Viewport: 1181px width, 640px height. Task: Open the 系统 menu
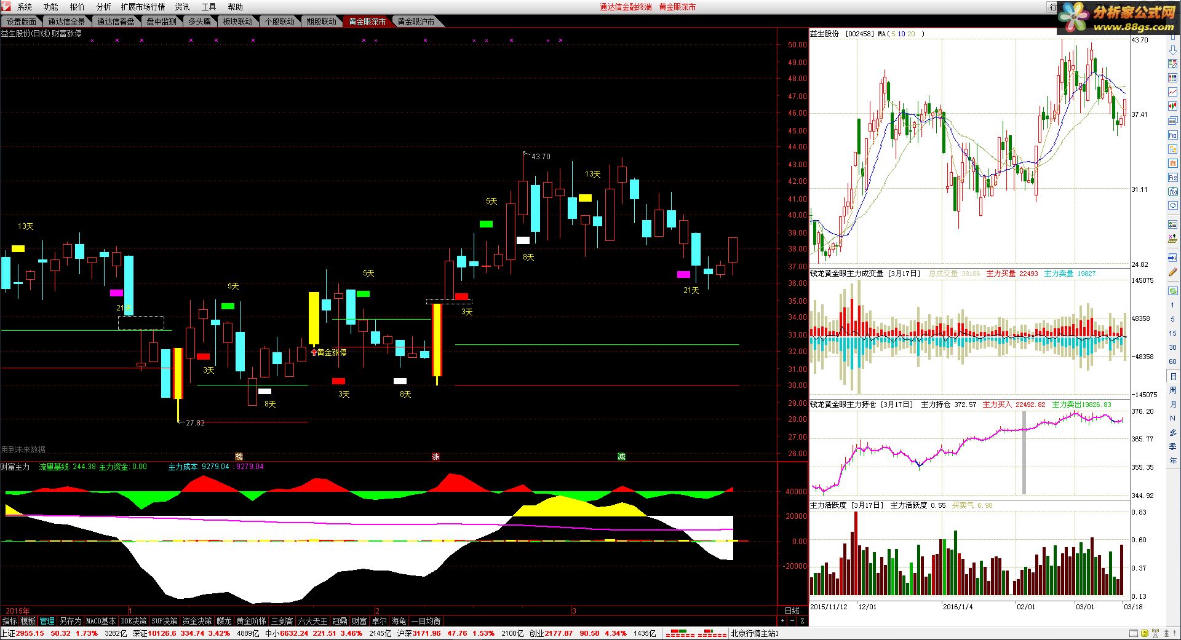25,7
